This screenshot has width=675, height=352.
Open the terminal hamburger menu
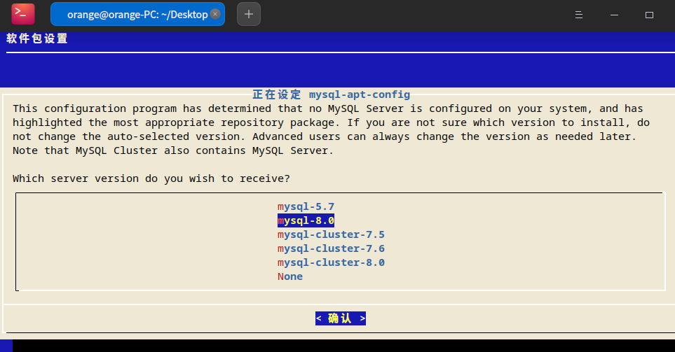[578, 15]
